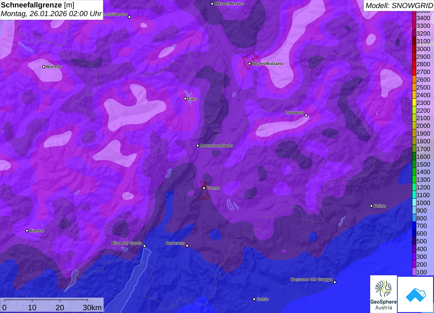Click the blue snow cloud logo icon
The height and width of the screenshot is (313, 434).
click(416, 294)
